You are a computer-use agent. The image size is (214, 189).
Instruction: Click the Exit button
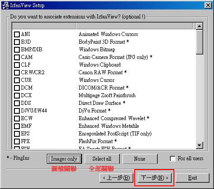tap(192, 178)
